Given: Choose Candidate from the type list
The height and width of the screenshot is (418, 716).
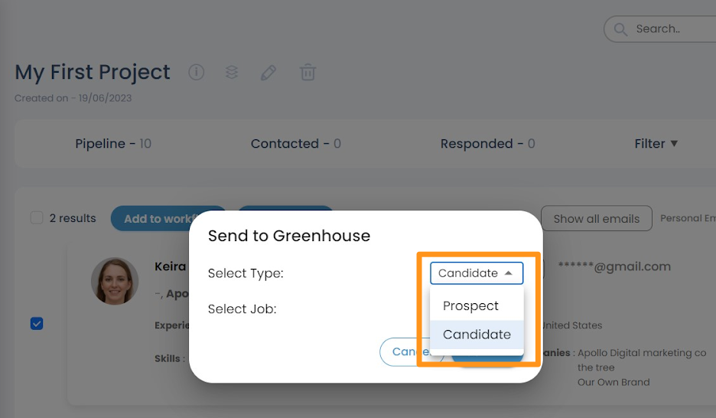Looking at the screenshot, I should (477, 335).
